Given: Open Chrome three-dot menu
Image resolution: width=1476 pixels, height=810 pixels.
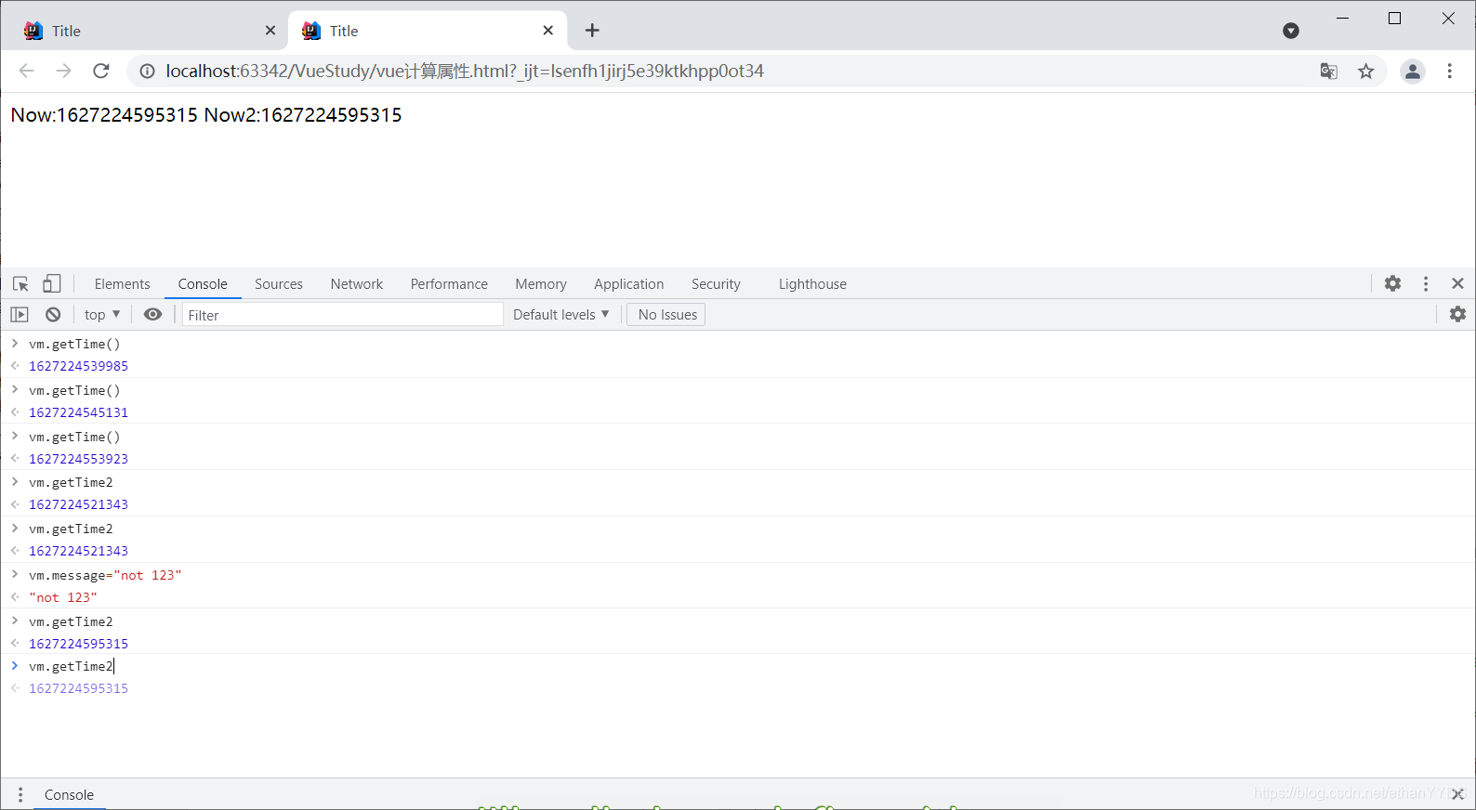Looking at the screenshot, I should tap(1449, 71).
